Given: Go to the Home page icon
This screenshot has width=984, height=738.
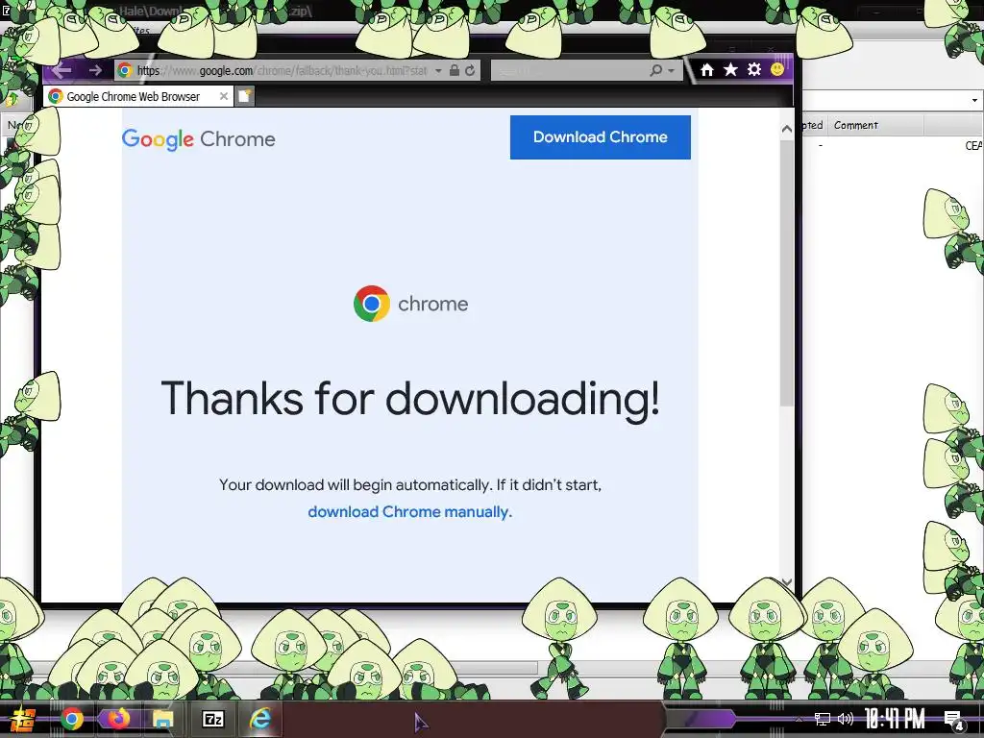Looking at the screenshot, I should [x=706, y=69].
